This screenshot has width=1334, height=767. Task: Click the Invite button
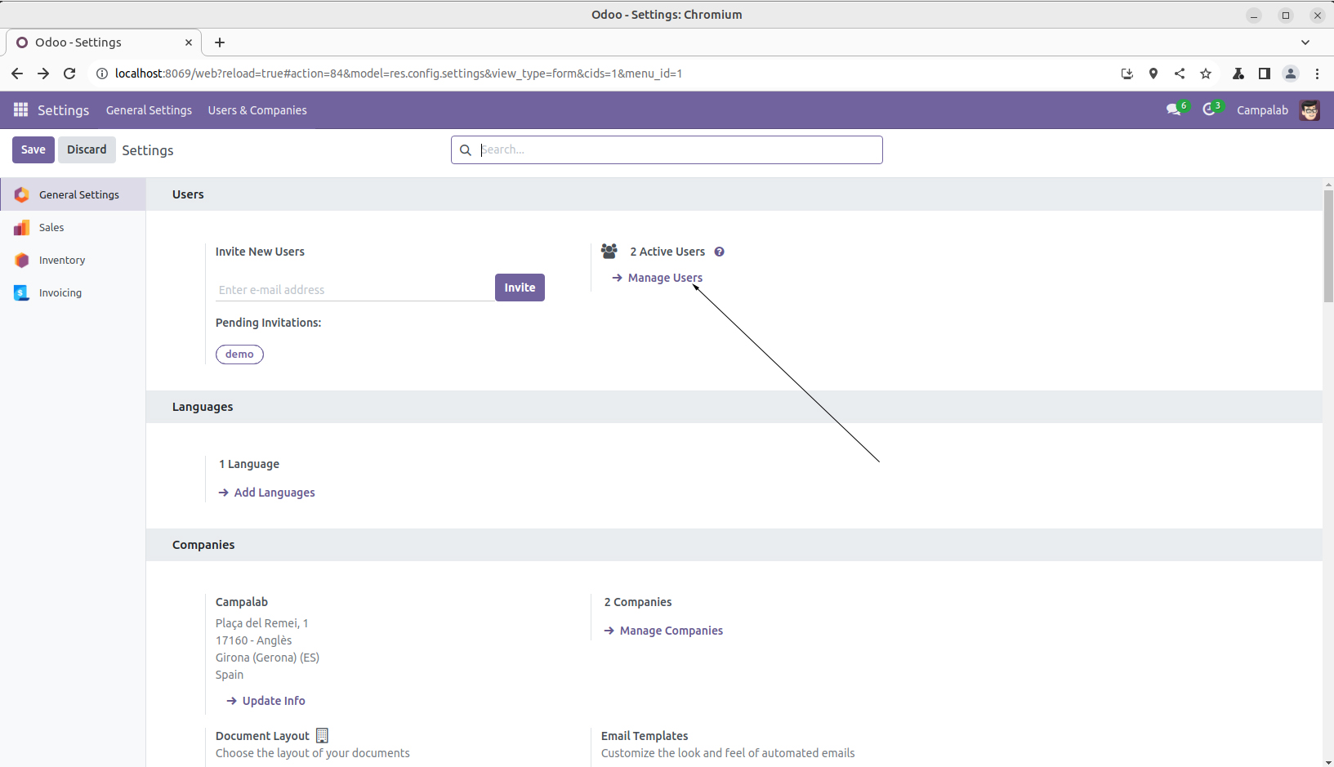click(520, 288)
